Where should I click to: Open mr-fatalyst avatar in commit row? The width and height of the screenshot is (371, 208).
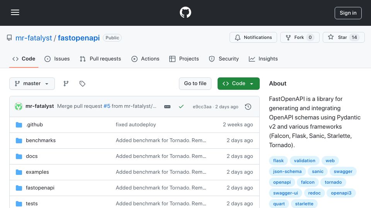pos(19,106)
